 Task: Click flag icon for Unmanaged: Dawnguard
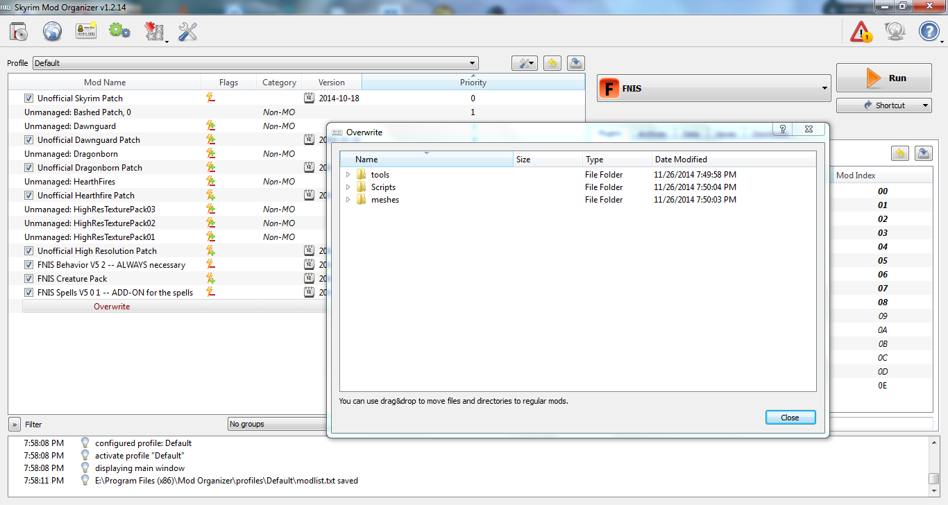[210, 126]
